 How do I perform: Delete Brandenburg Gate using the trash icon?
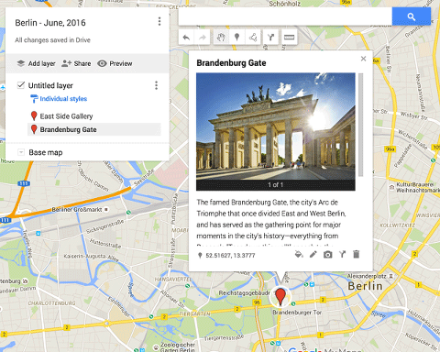click(357, 254)
